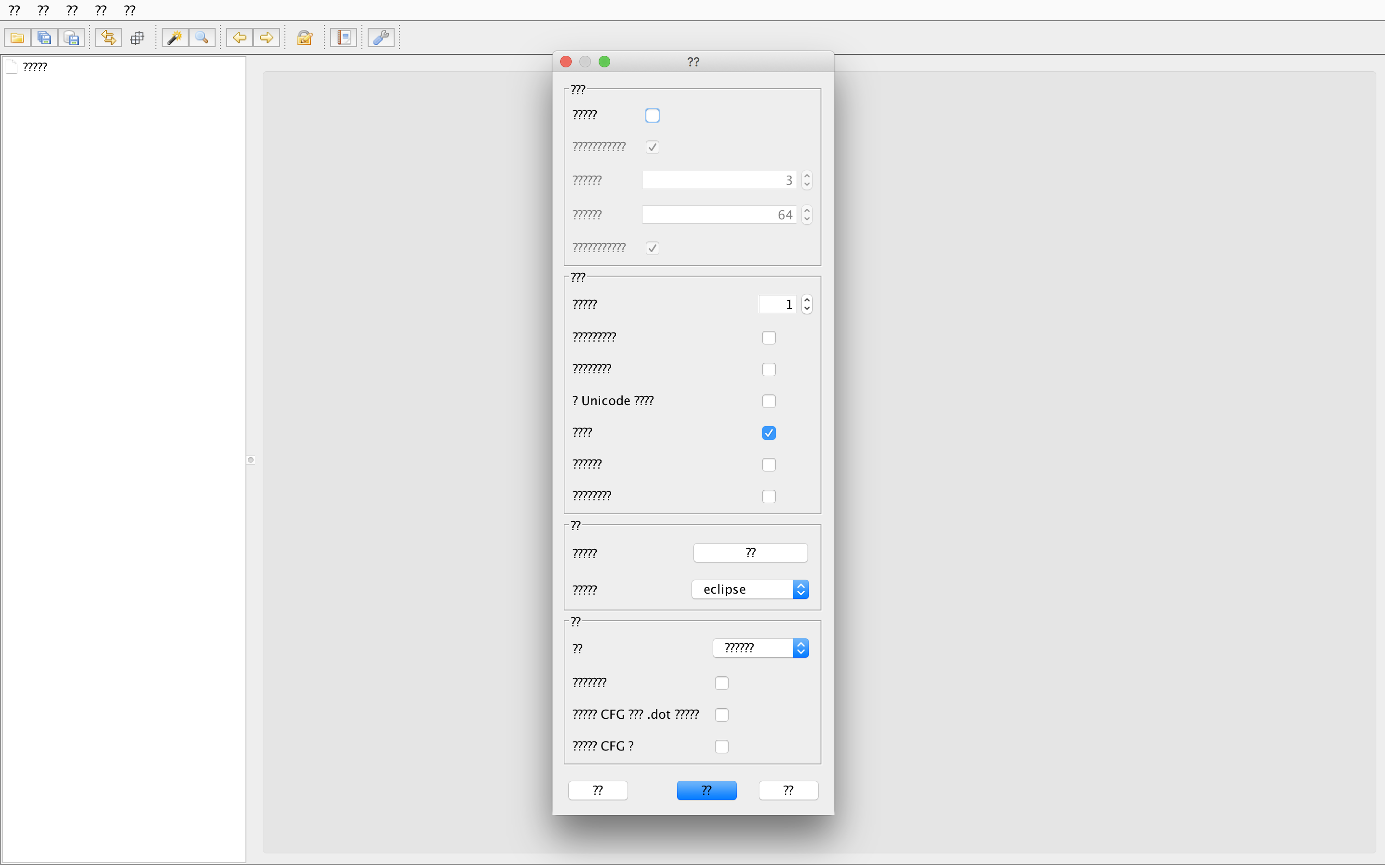Navigate forward with the right arrow icon
Screen dimensions: 1385x865
[267, 37]
